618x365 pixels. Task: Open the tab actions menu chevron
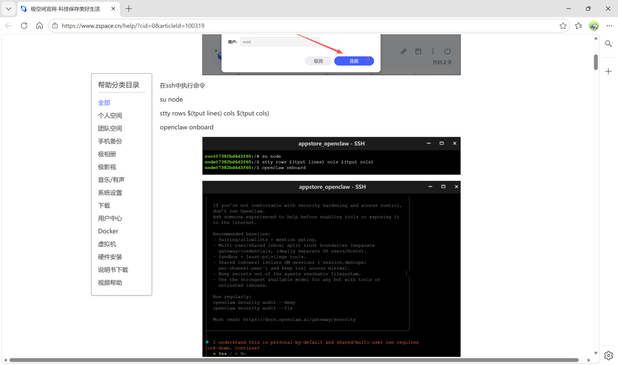[9, 9]
